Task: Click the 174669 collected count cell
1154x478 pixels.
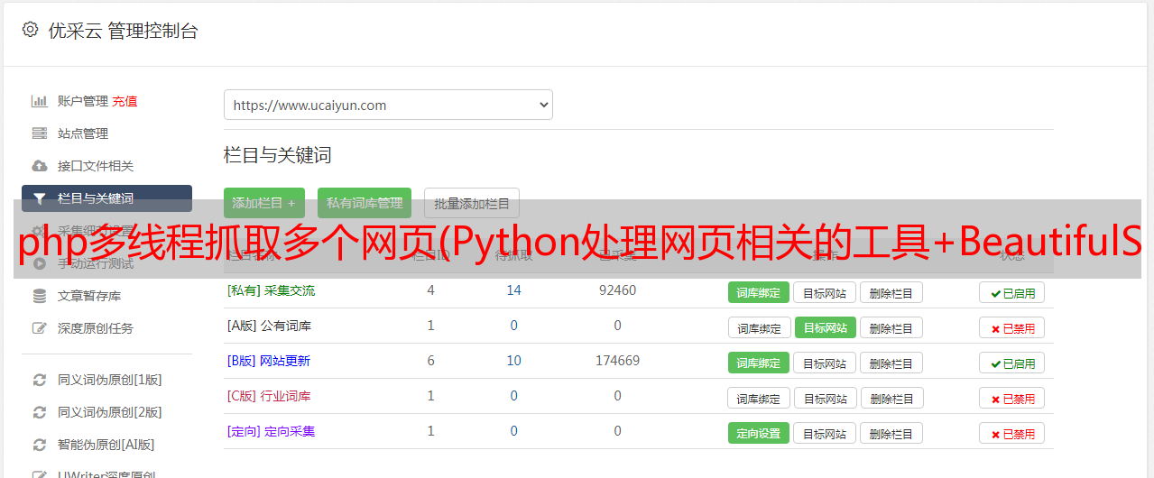Action: click(x=617, y=361)
